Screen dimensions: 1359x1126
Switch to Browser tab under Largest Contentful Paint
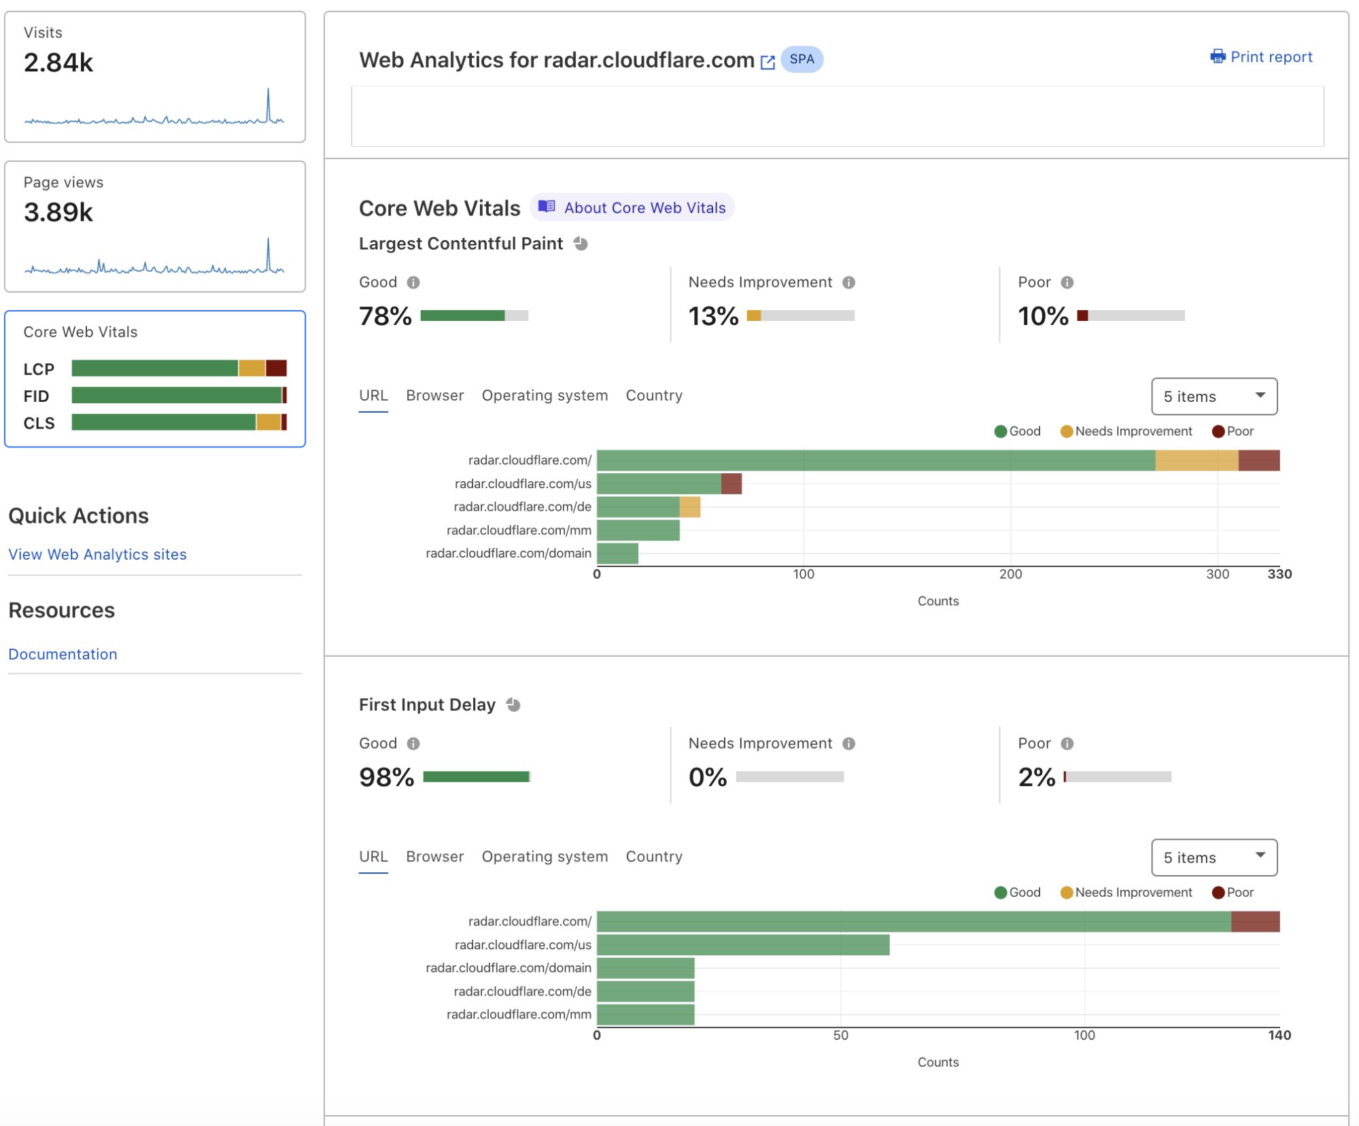435,396
